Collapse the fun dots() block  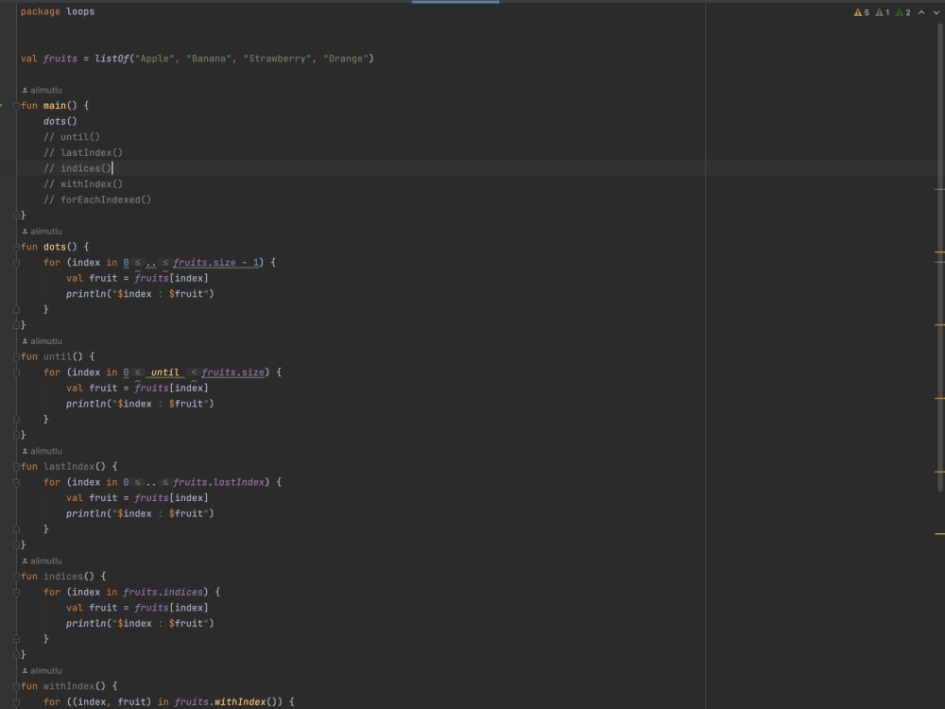click(16, 247)
